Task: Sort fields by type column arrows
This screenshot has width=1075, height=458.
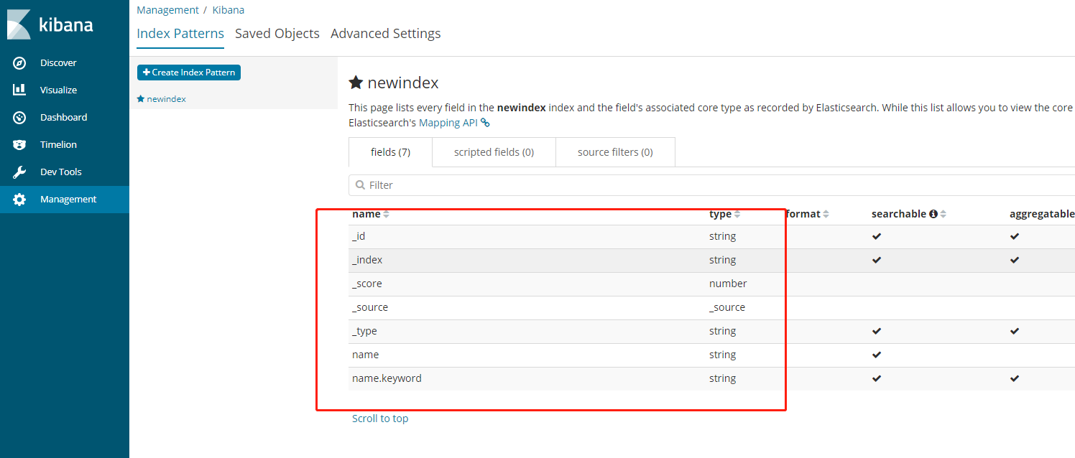Action: [737, 214]
